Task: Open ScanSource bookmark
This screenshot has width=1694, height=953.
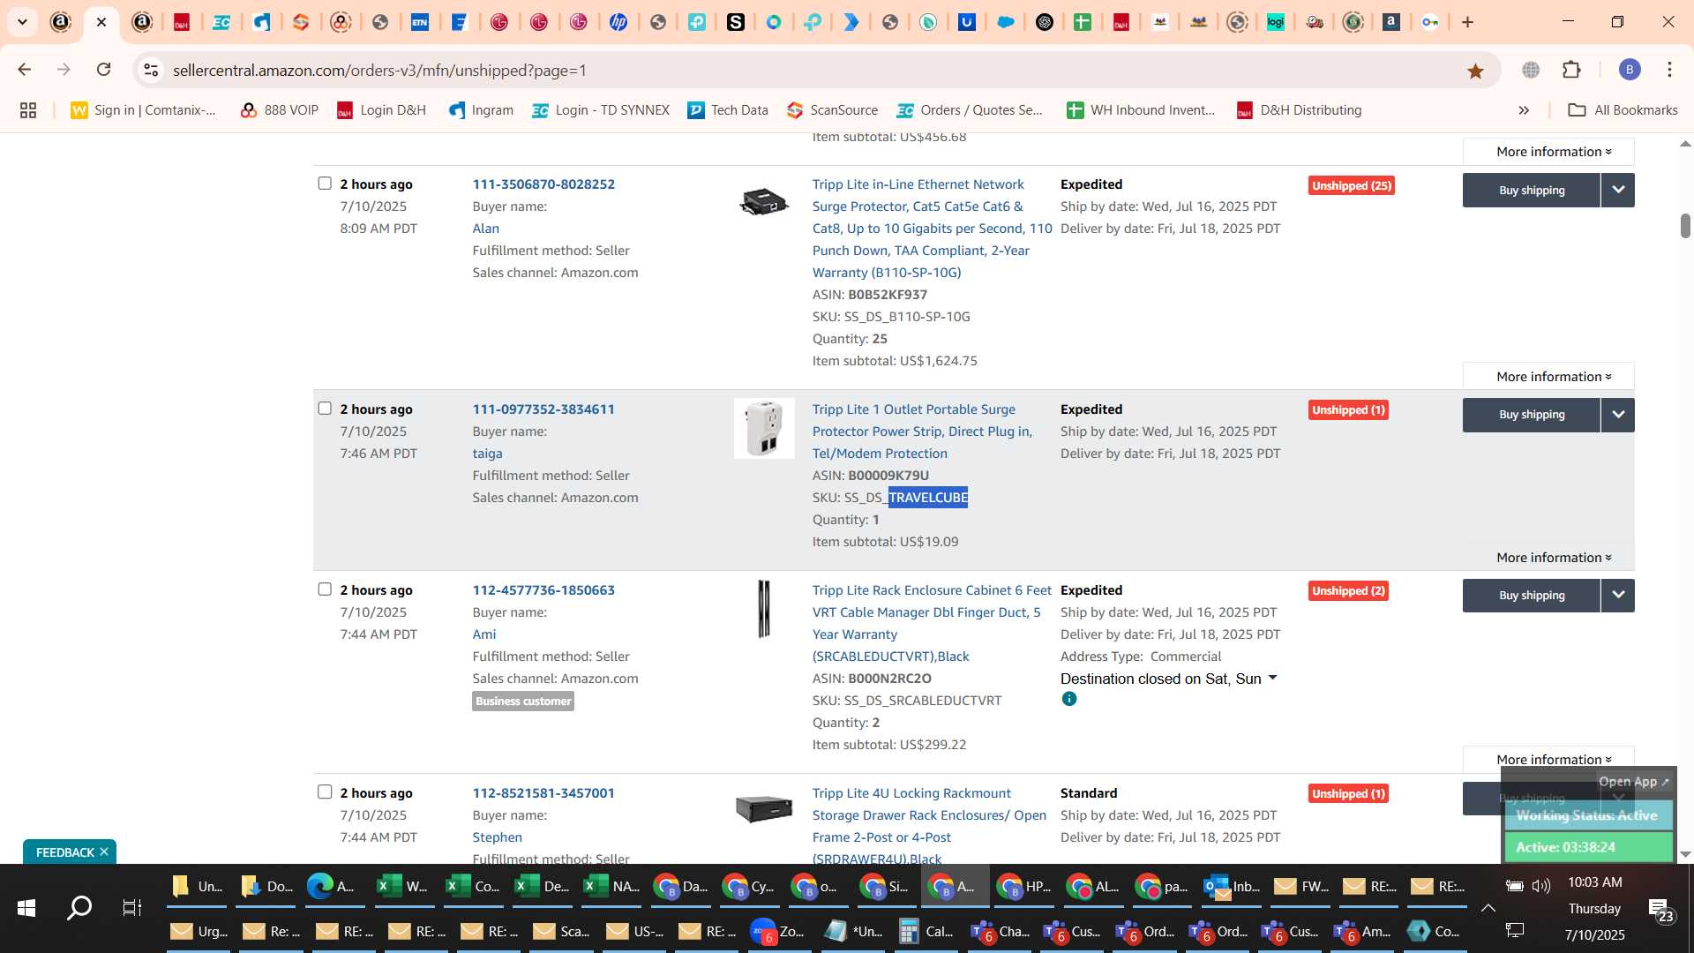Action: coord(833,110)
